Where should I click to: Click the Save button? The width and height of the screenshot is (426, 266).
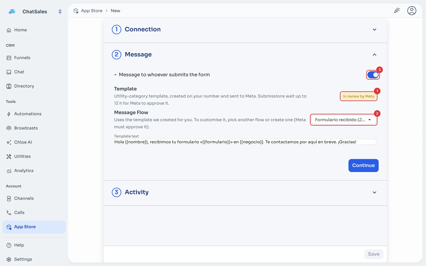(374, 254)
